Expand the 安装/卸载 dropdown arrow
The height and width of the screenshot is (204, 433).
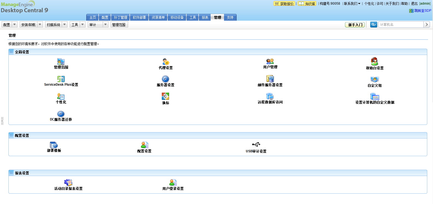point(40,24)
